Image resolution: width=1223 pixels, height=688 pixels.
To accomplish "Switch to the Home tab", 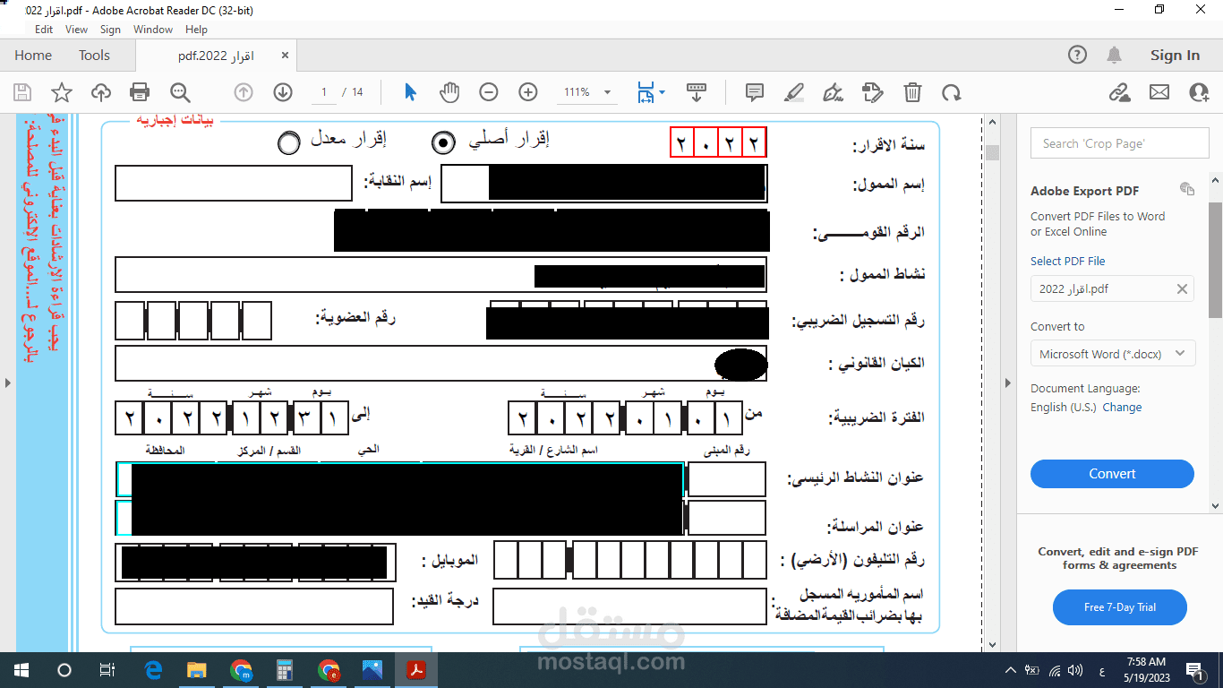I will [33, 55].
